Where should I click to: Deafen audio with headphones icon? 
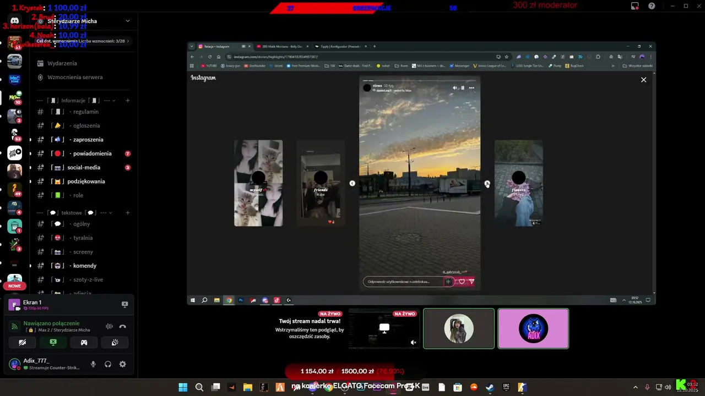click(x=108, y=364)
